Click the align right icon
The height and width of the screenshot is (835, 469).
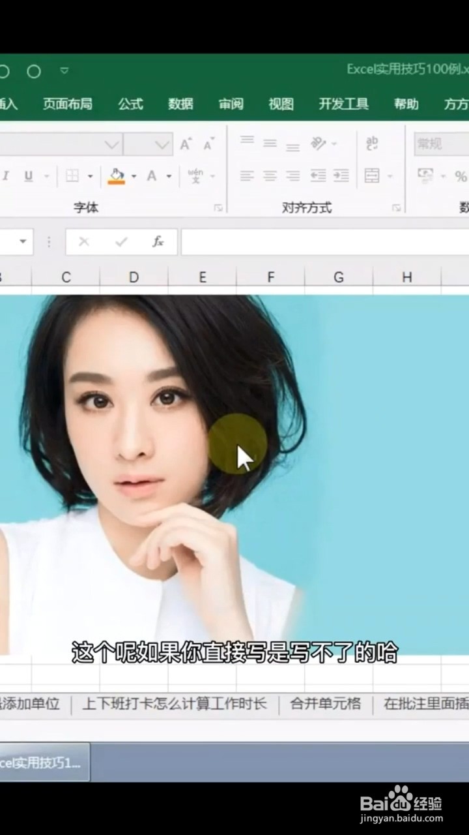point(293,175)
